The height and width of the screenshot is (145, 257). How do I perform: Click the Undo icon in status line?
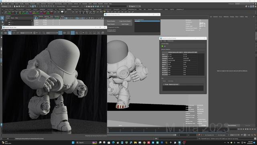pos(21,6)
